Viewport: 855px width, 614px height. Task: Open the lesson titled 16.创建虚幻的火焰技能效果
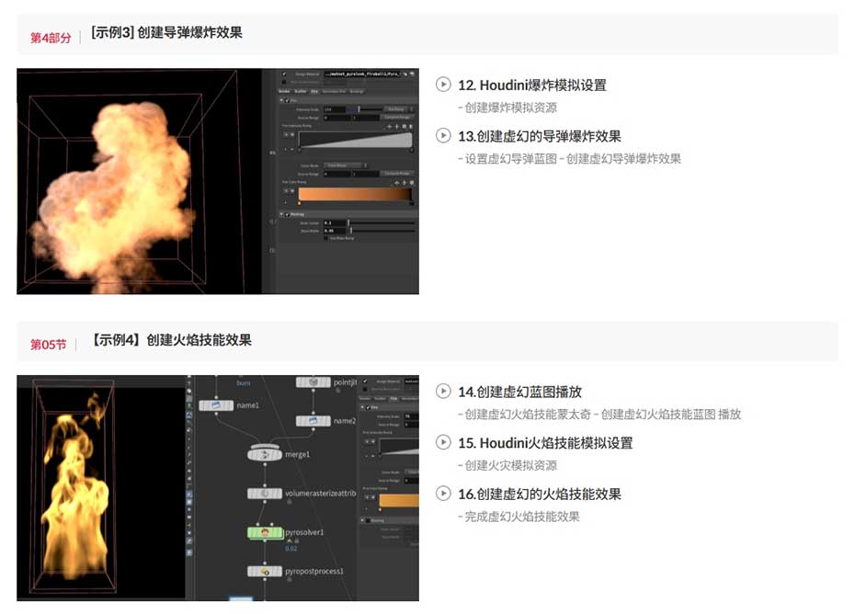point(540,494)
